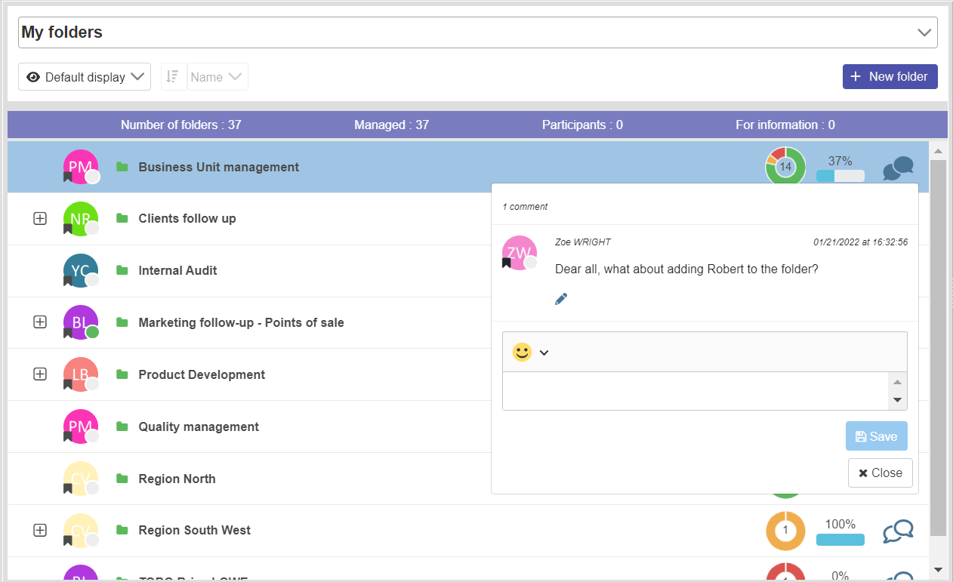Click Zoe Wright's avatar in comment
The image size is (953, 582).
coord(519,254)
